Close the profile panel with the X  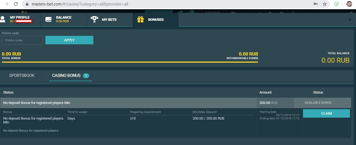point(350,20)
